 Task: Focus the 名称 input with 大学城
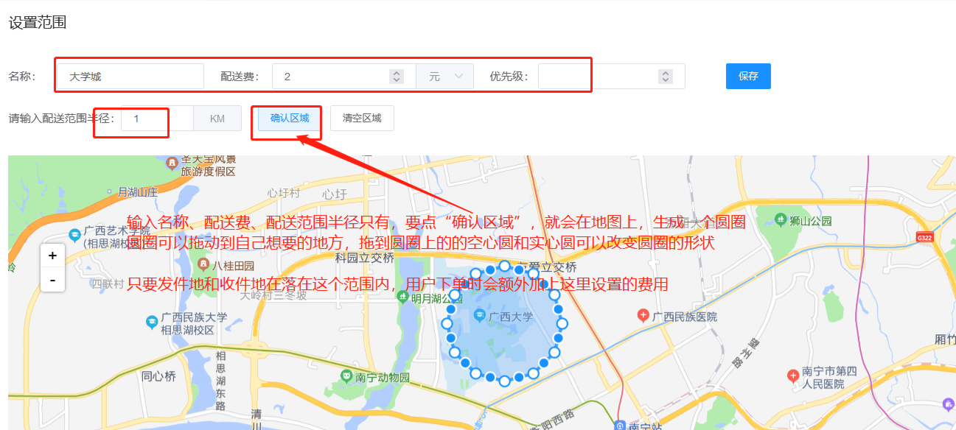click(x=130, y=77)
